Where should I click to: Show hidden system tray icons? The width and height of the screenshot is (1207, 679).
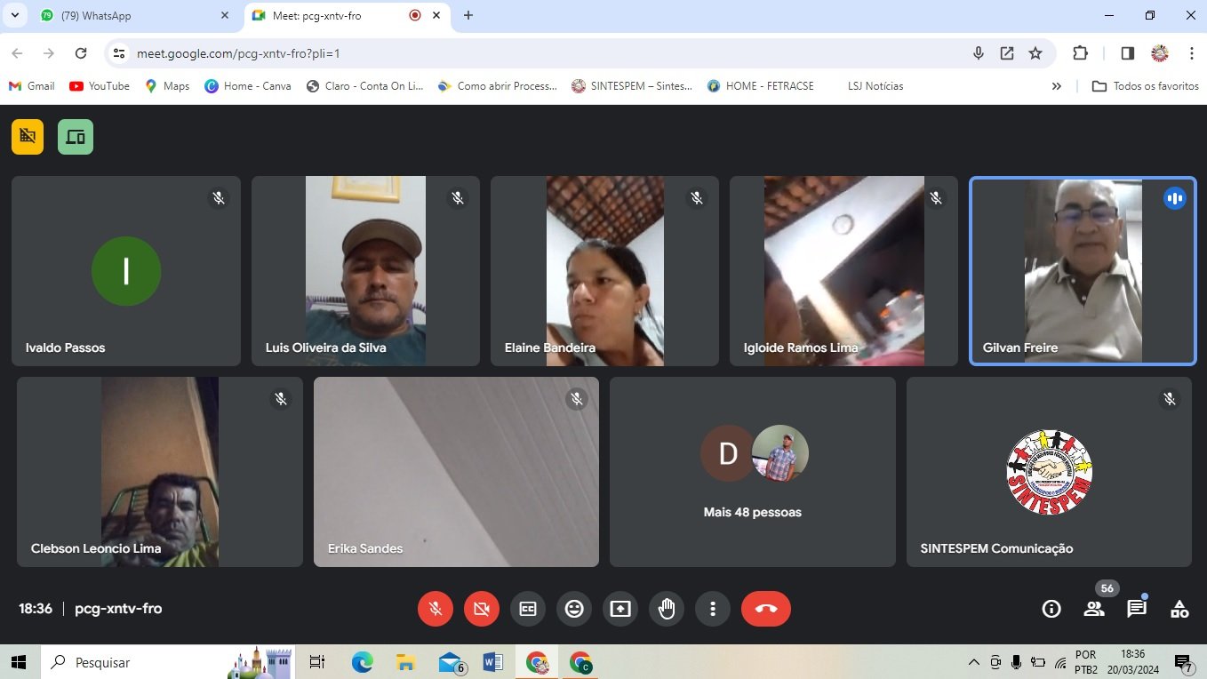[974, 662]
